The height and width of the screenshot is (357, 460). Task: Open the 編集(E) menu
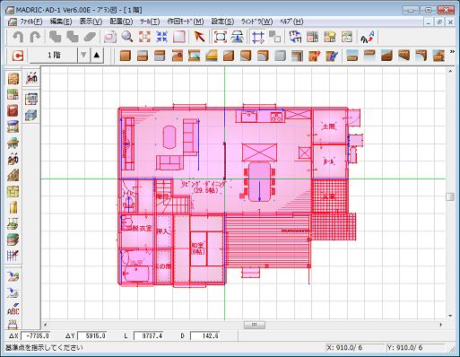(61, 22)
